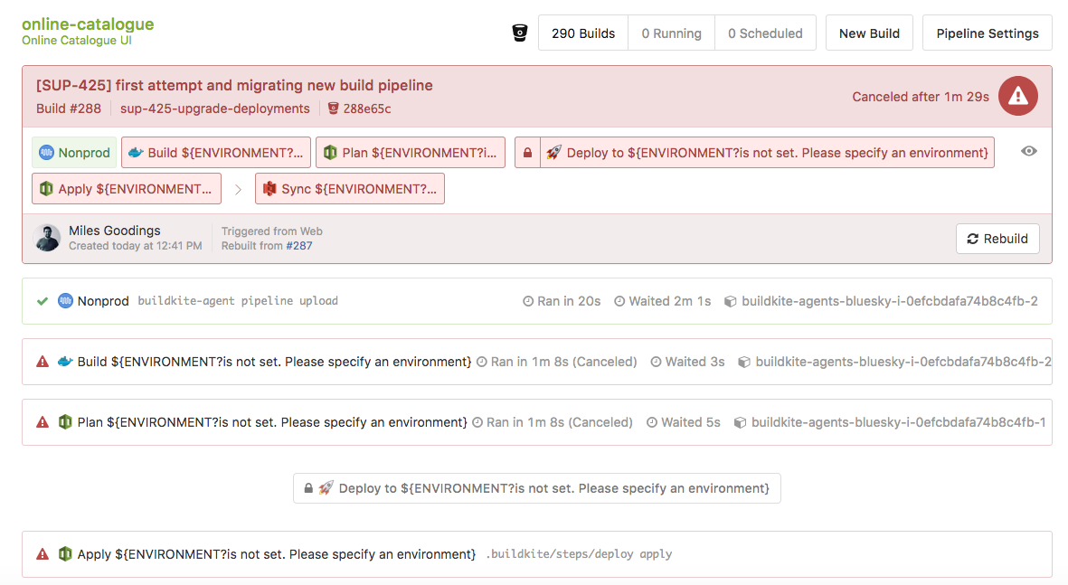Click the rocket icon on the Deploy step

[555, 152]
